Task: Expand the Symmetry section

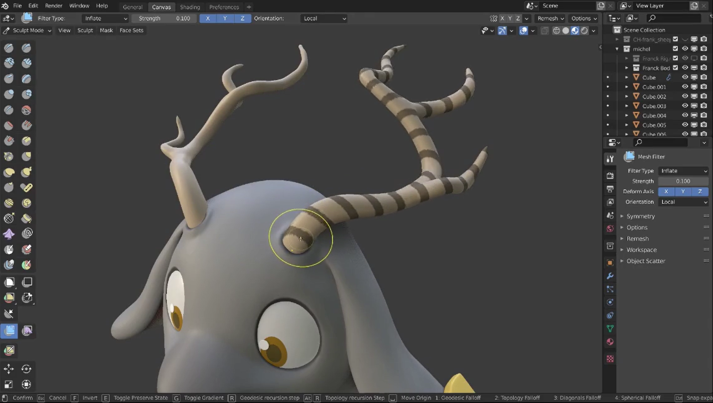Action: [640, 216]
